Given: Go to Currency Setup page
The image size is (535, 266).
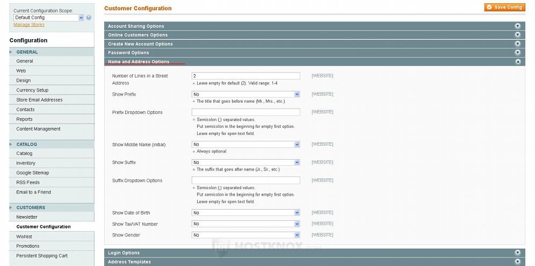Looking at the screenshot, I should (32, 90).
